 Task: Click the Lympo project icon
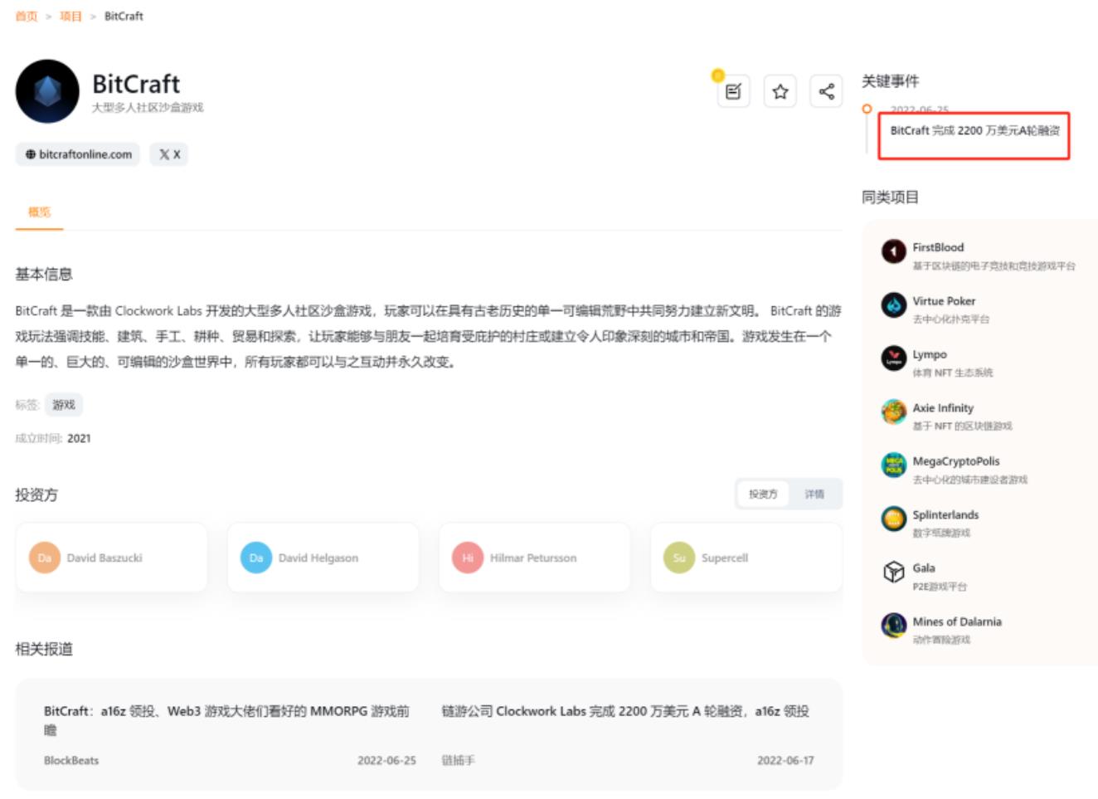pyautogui.click(x=893, y=358)
